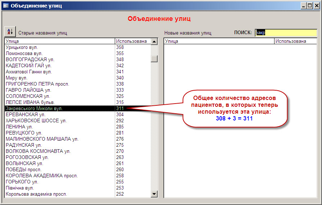The height and width of the screenshot is (205, 322).
Task: Click usage count 292
Action: pyautogui.click(x=120, y=120)
